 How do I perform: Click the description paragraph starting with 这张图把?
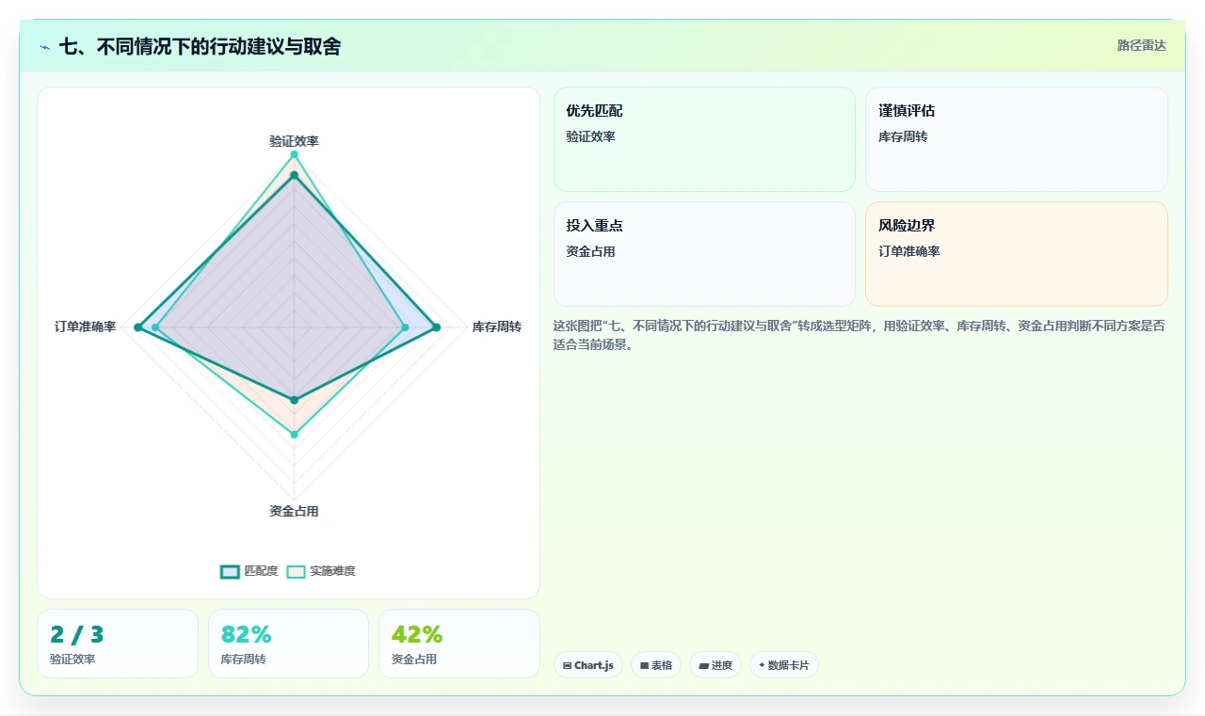point(860,335)
